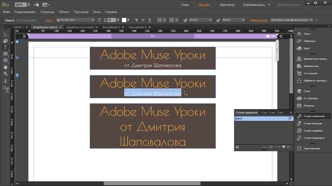Open the Текст panel
The height and width of the screenshot is (186, 332).
(305, 34)
